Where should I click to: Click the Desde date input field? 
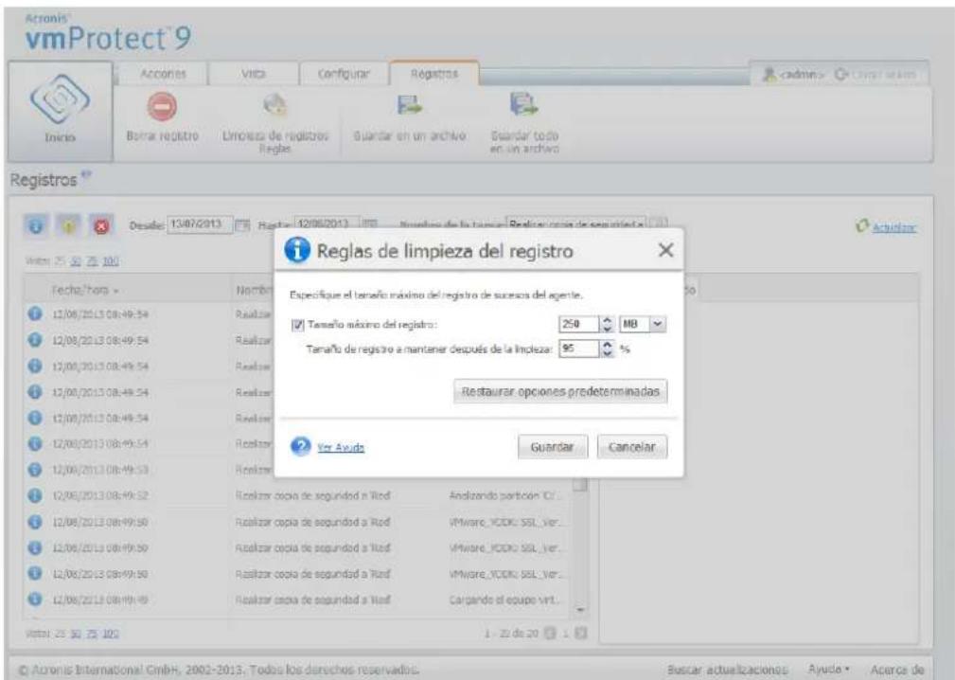200,224
